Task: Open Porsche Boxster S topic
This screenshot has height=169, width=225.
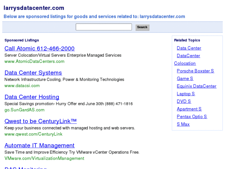Action: pyautogui.click(x=195, y=71)
